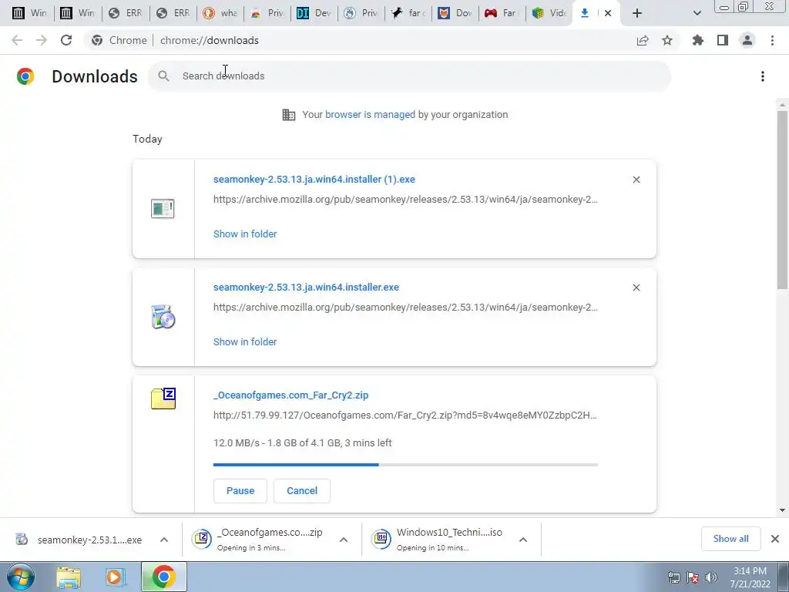Toggle the side panel icon
The width and height of the screenshot is (789, 592).
point(723,40)
